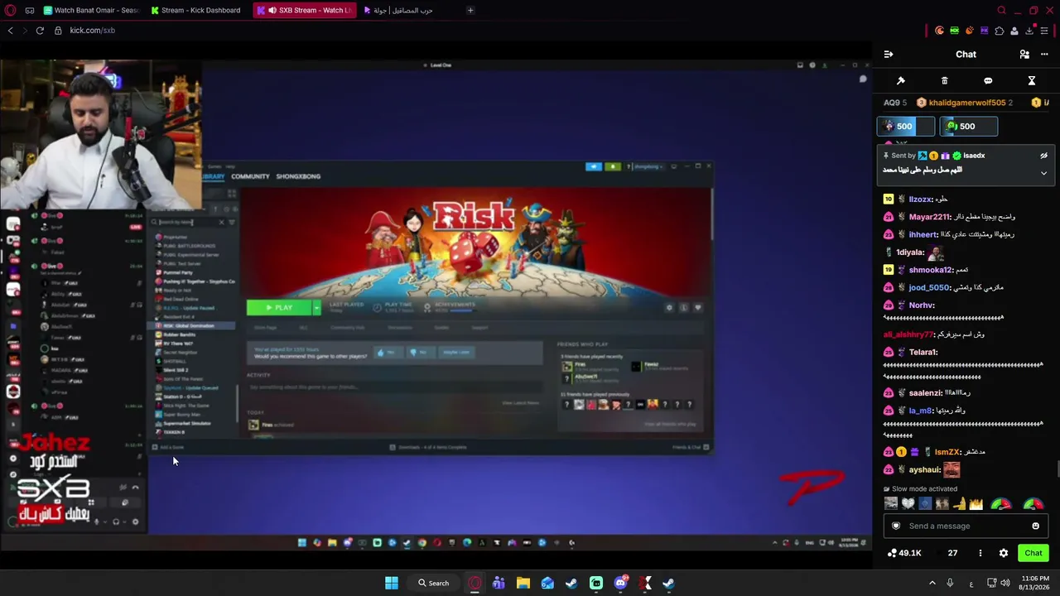Click the shield icon in the message box
The image size is (1060, 596).
pyautogui.click(x=895, y=526)
